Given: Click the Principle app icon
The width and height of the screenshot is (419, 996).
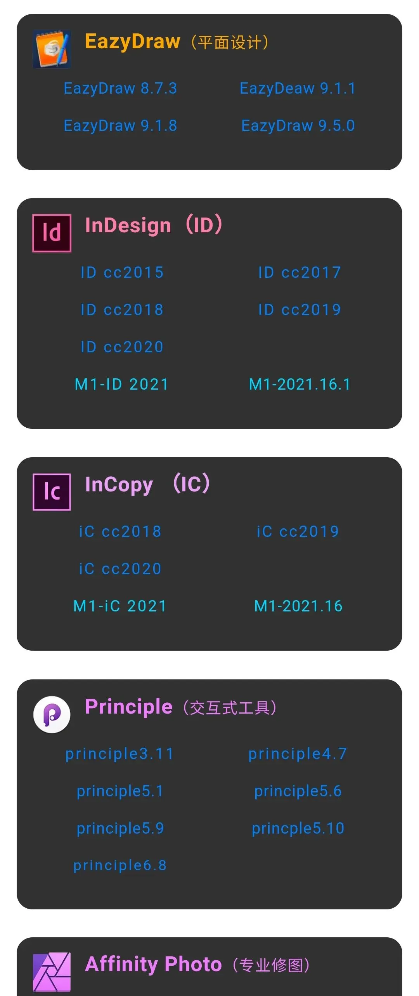Looking at the screenshot, I should click(x=52, y=714).
